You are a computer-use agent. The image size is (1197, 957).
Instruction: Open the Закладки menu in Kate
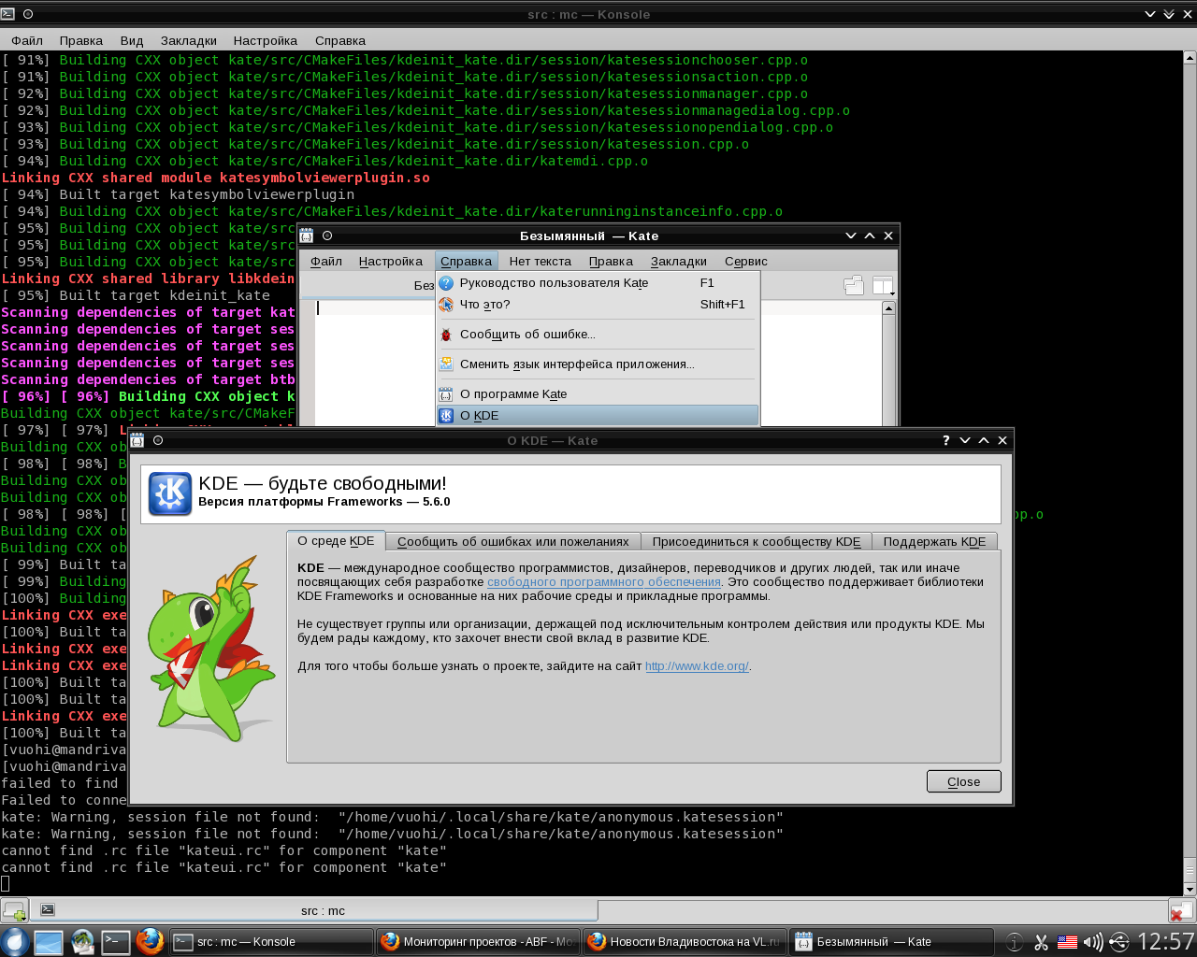pos(678,262)
